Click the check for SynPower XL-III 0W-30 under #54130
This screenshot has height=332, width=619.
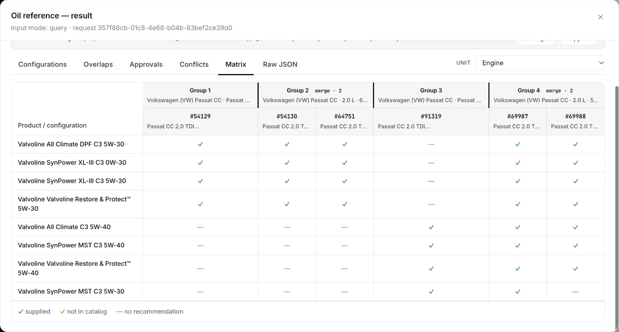[287, 163]
